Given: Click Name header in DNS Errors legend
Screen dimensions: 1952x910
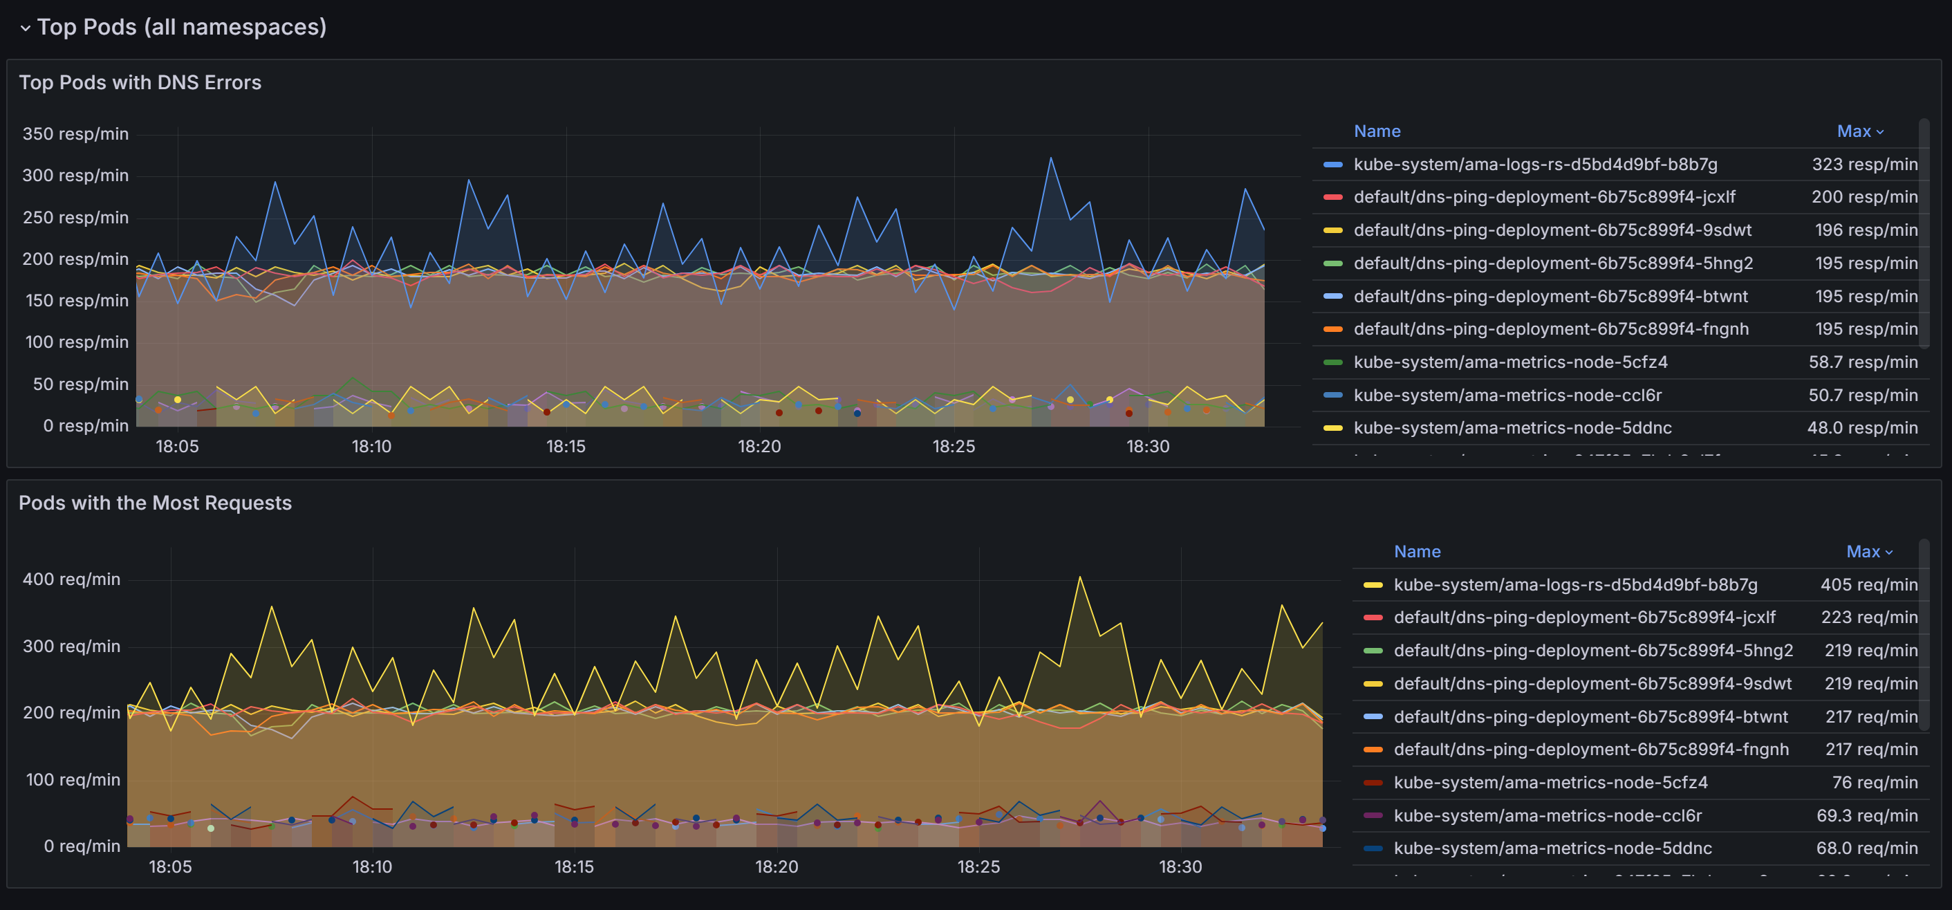Looking at the screenshot, I should [1376, 131].
